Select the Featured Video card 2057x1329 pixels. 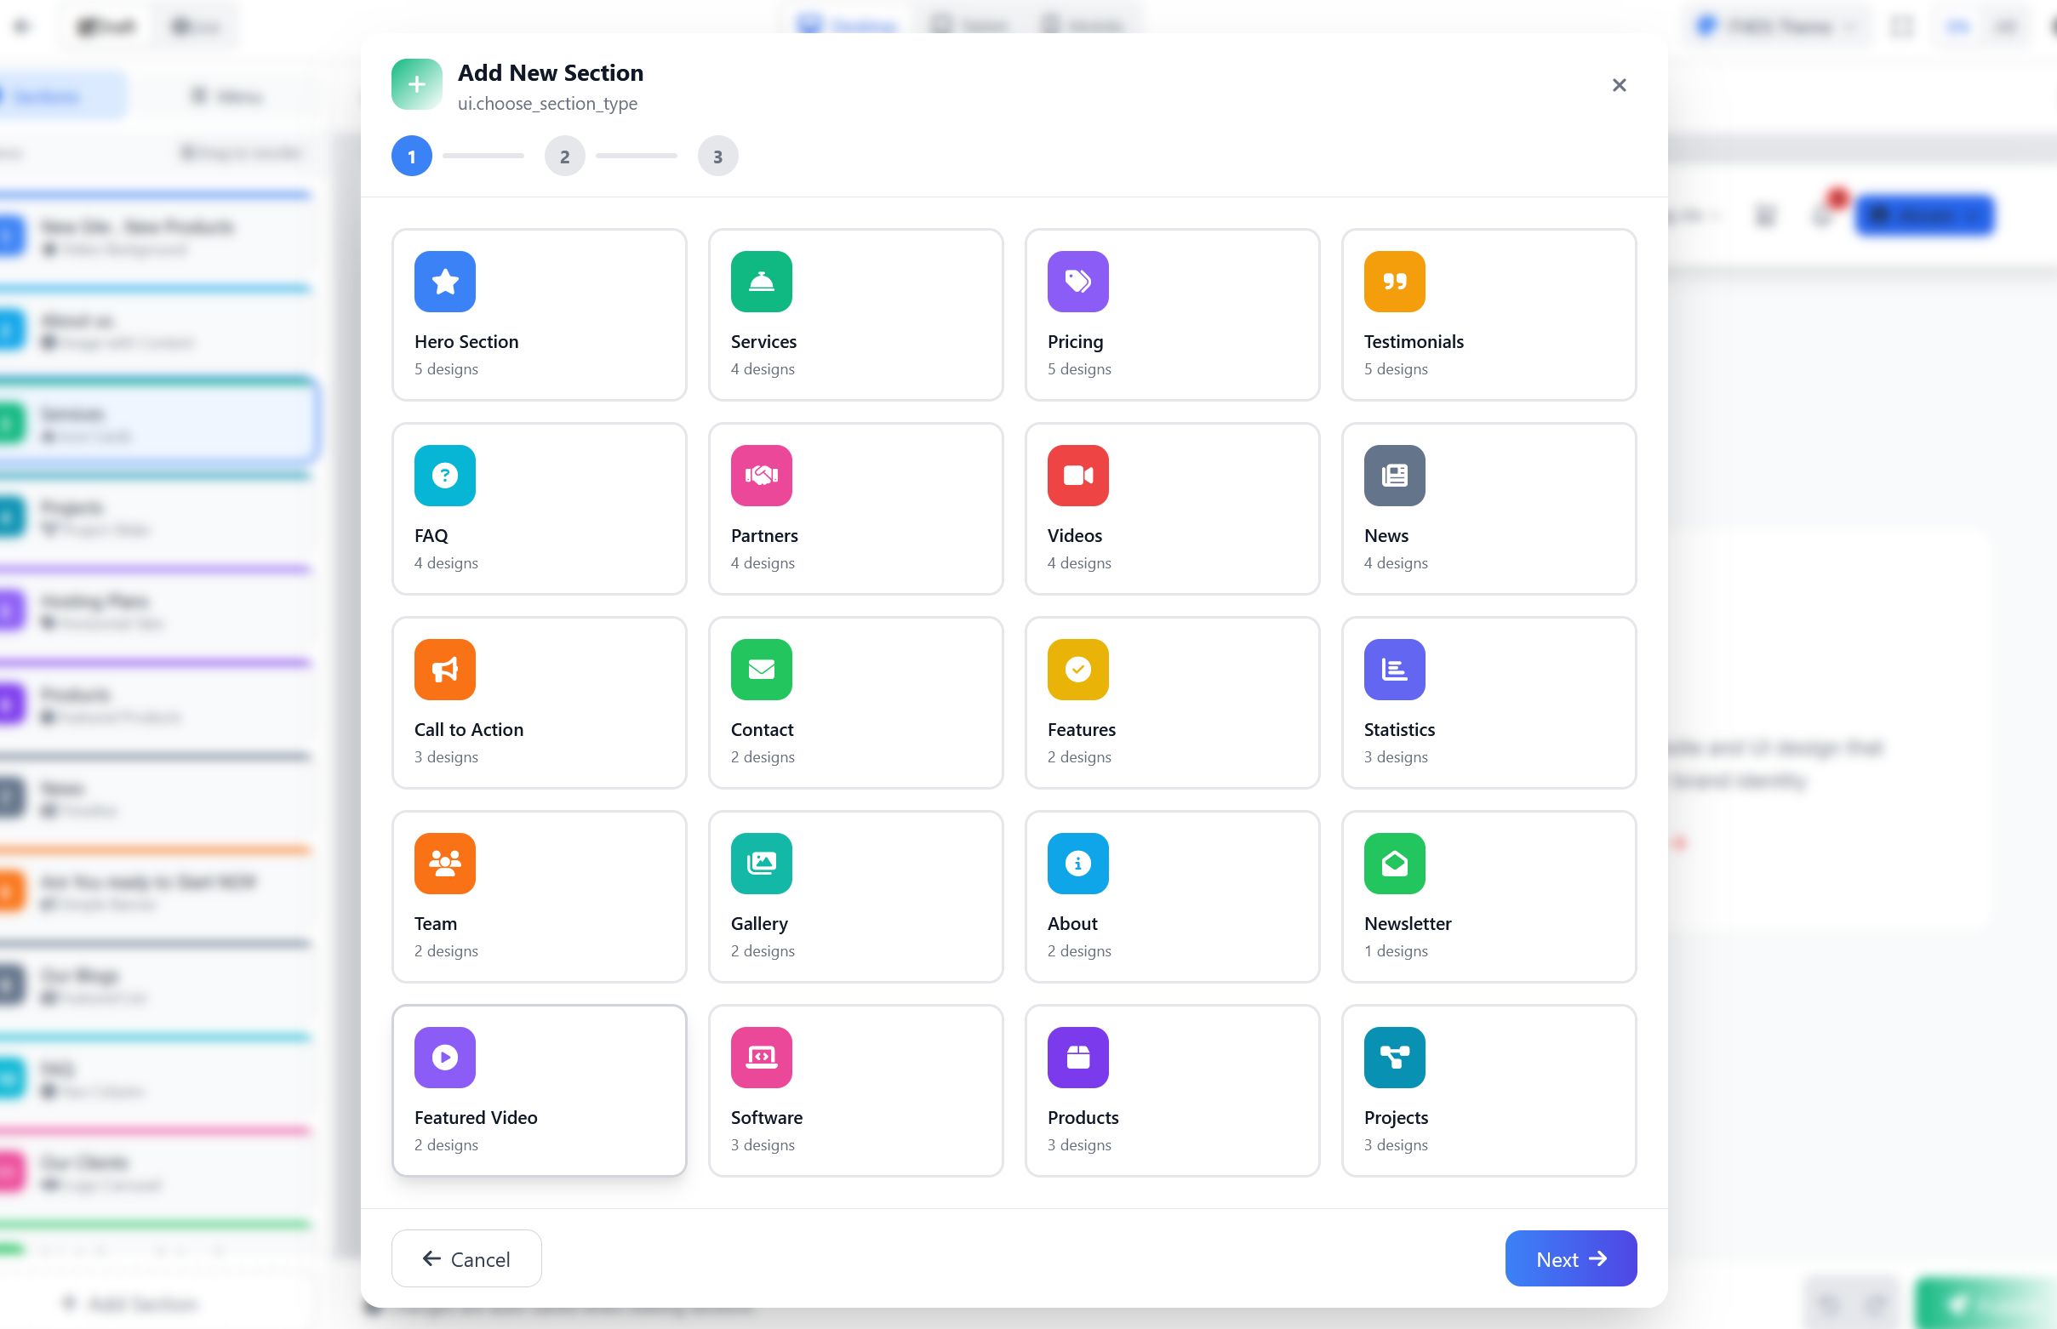click(539, 1090)
